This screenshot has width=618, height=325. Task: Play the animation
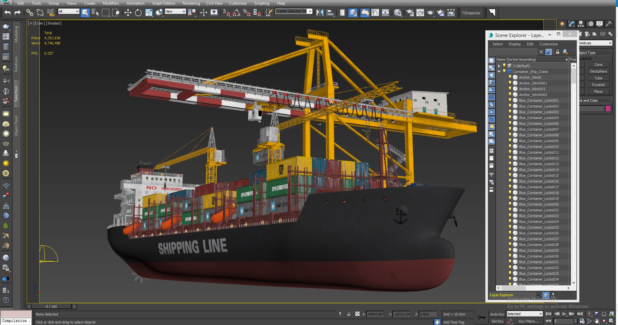(564, 314)
